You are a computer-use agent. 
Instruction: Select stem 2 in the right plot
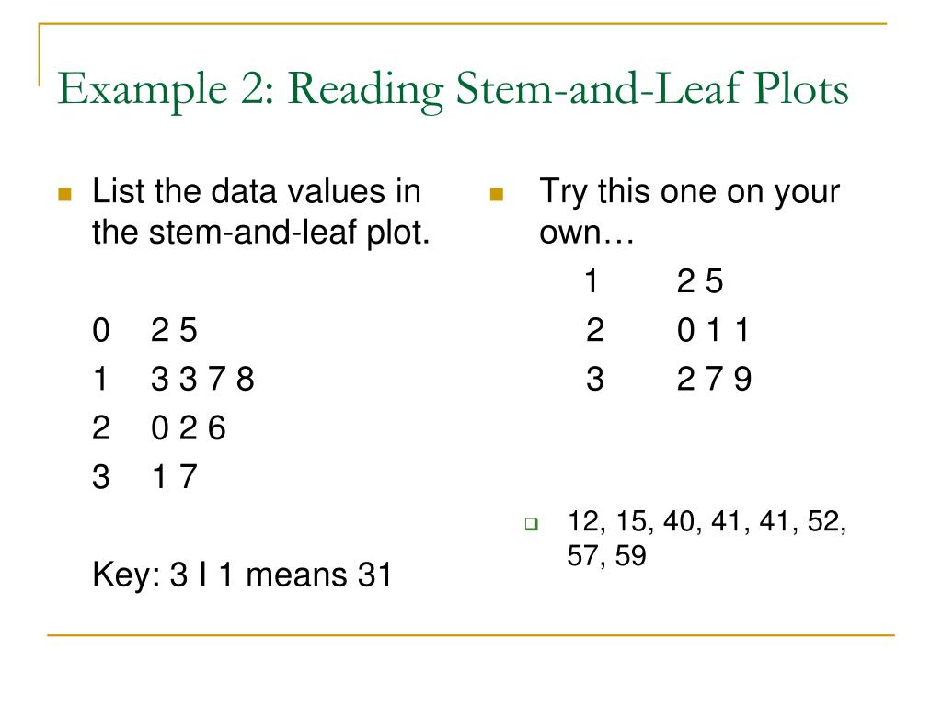tap(595, 330)
